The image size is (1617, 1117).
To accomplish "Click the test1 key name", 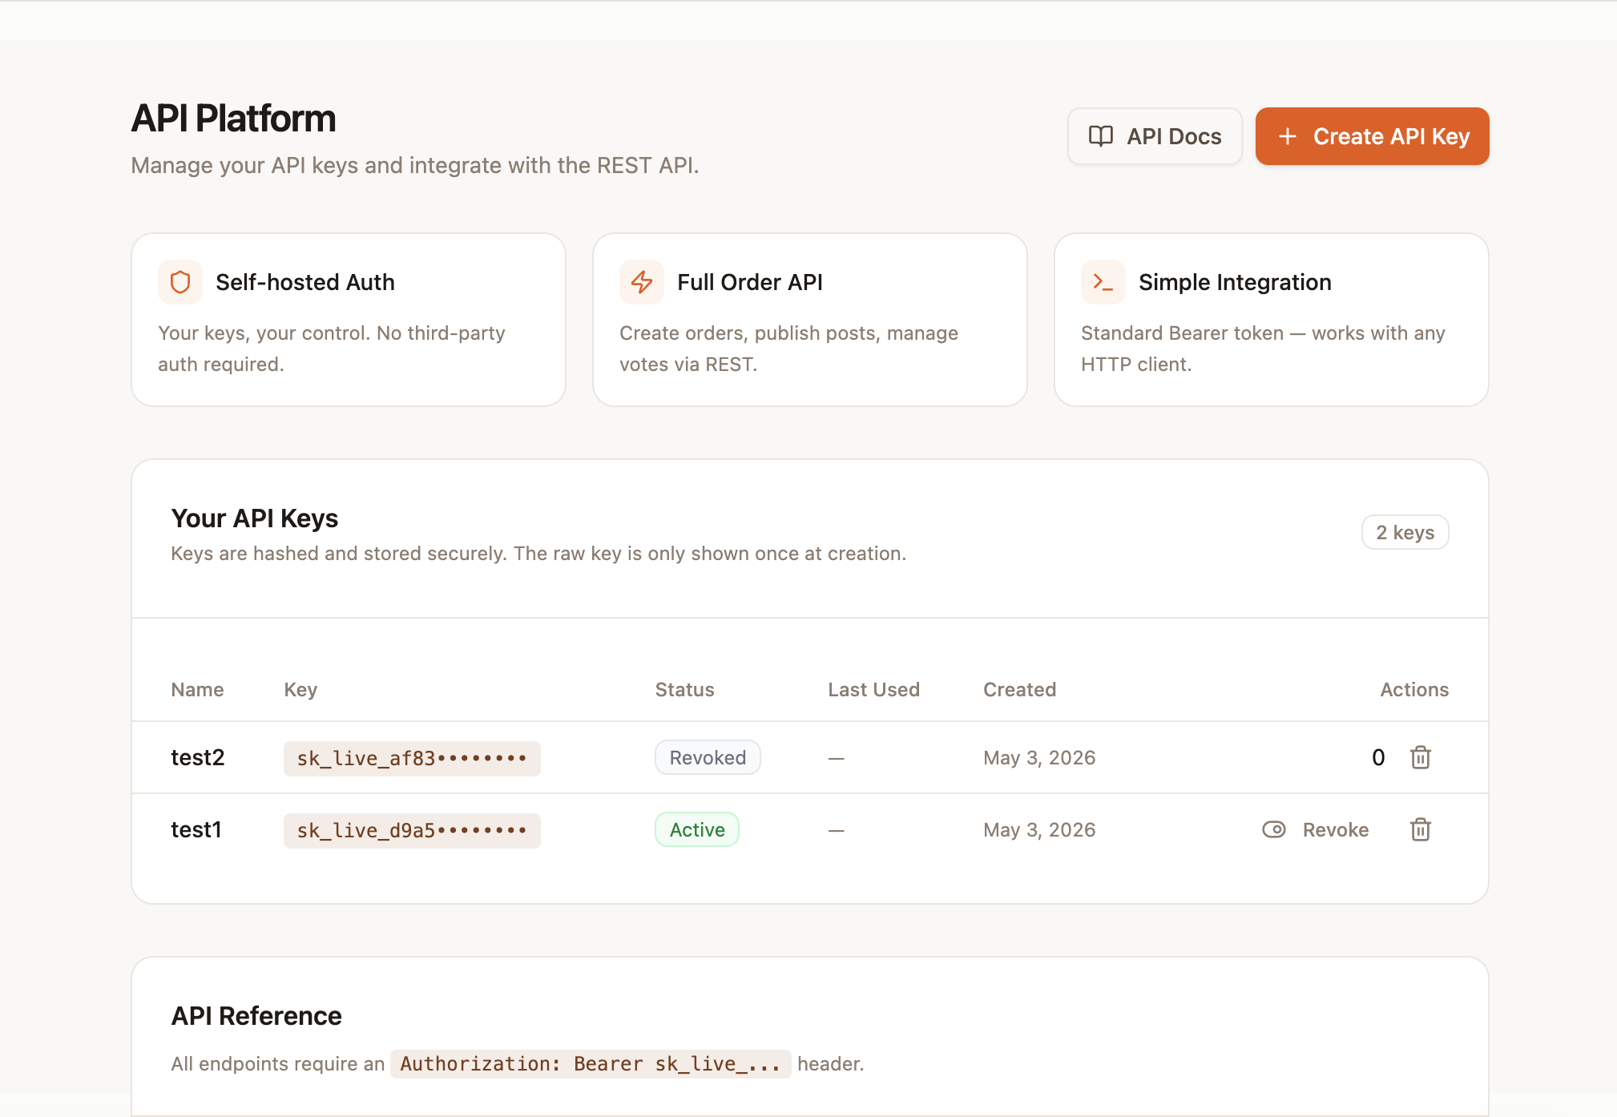I will click(x=196, y=829).
